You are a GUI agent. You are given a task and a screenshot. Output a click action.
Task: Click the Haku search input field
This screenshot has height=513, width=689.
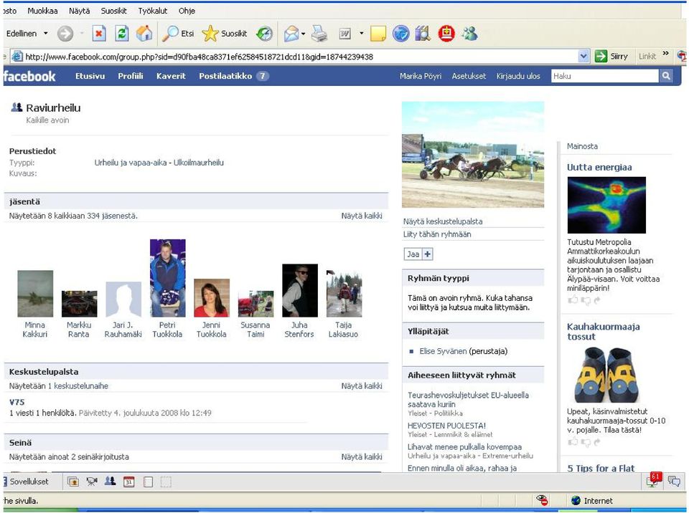click(x=605, y=76)
